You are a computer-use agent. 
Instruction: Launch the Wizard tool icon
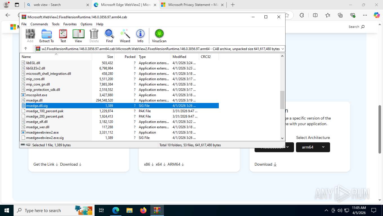coord(125,36)
